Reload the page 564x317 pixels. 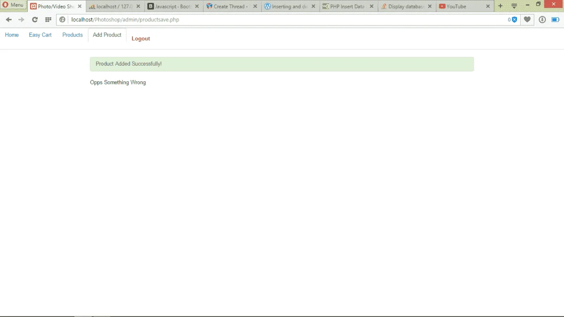click(x=35, y=20)
